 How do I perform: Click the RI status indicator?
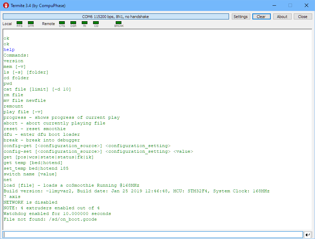(x=85, y=23)
